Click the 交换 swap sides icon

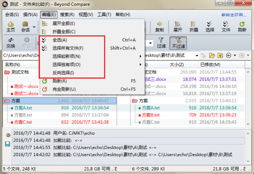(x=11, y=43)
